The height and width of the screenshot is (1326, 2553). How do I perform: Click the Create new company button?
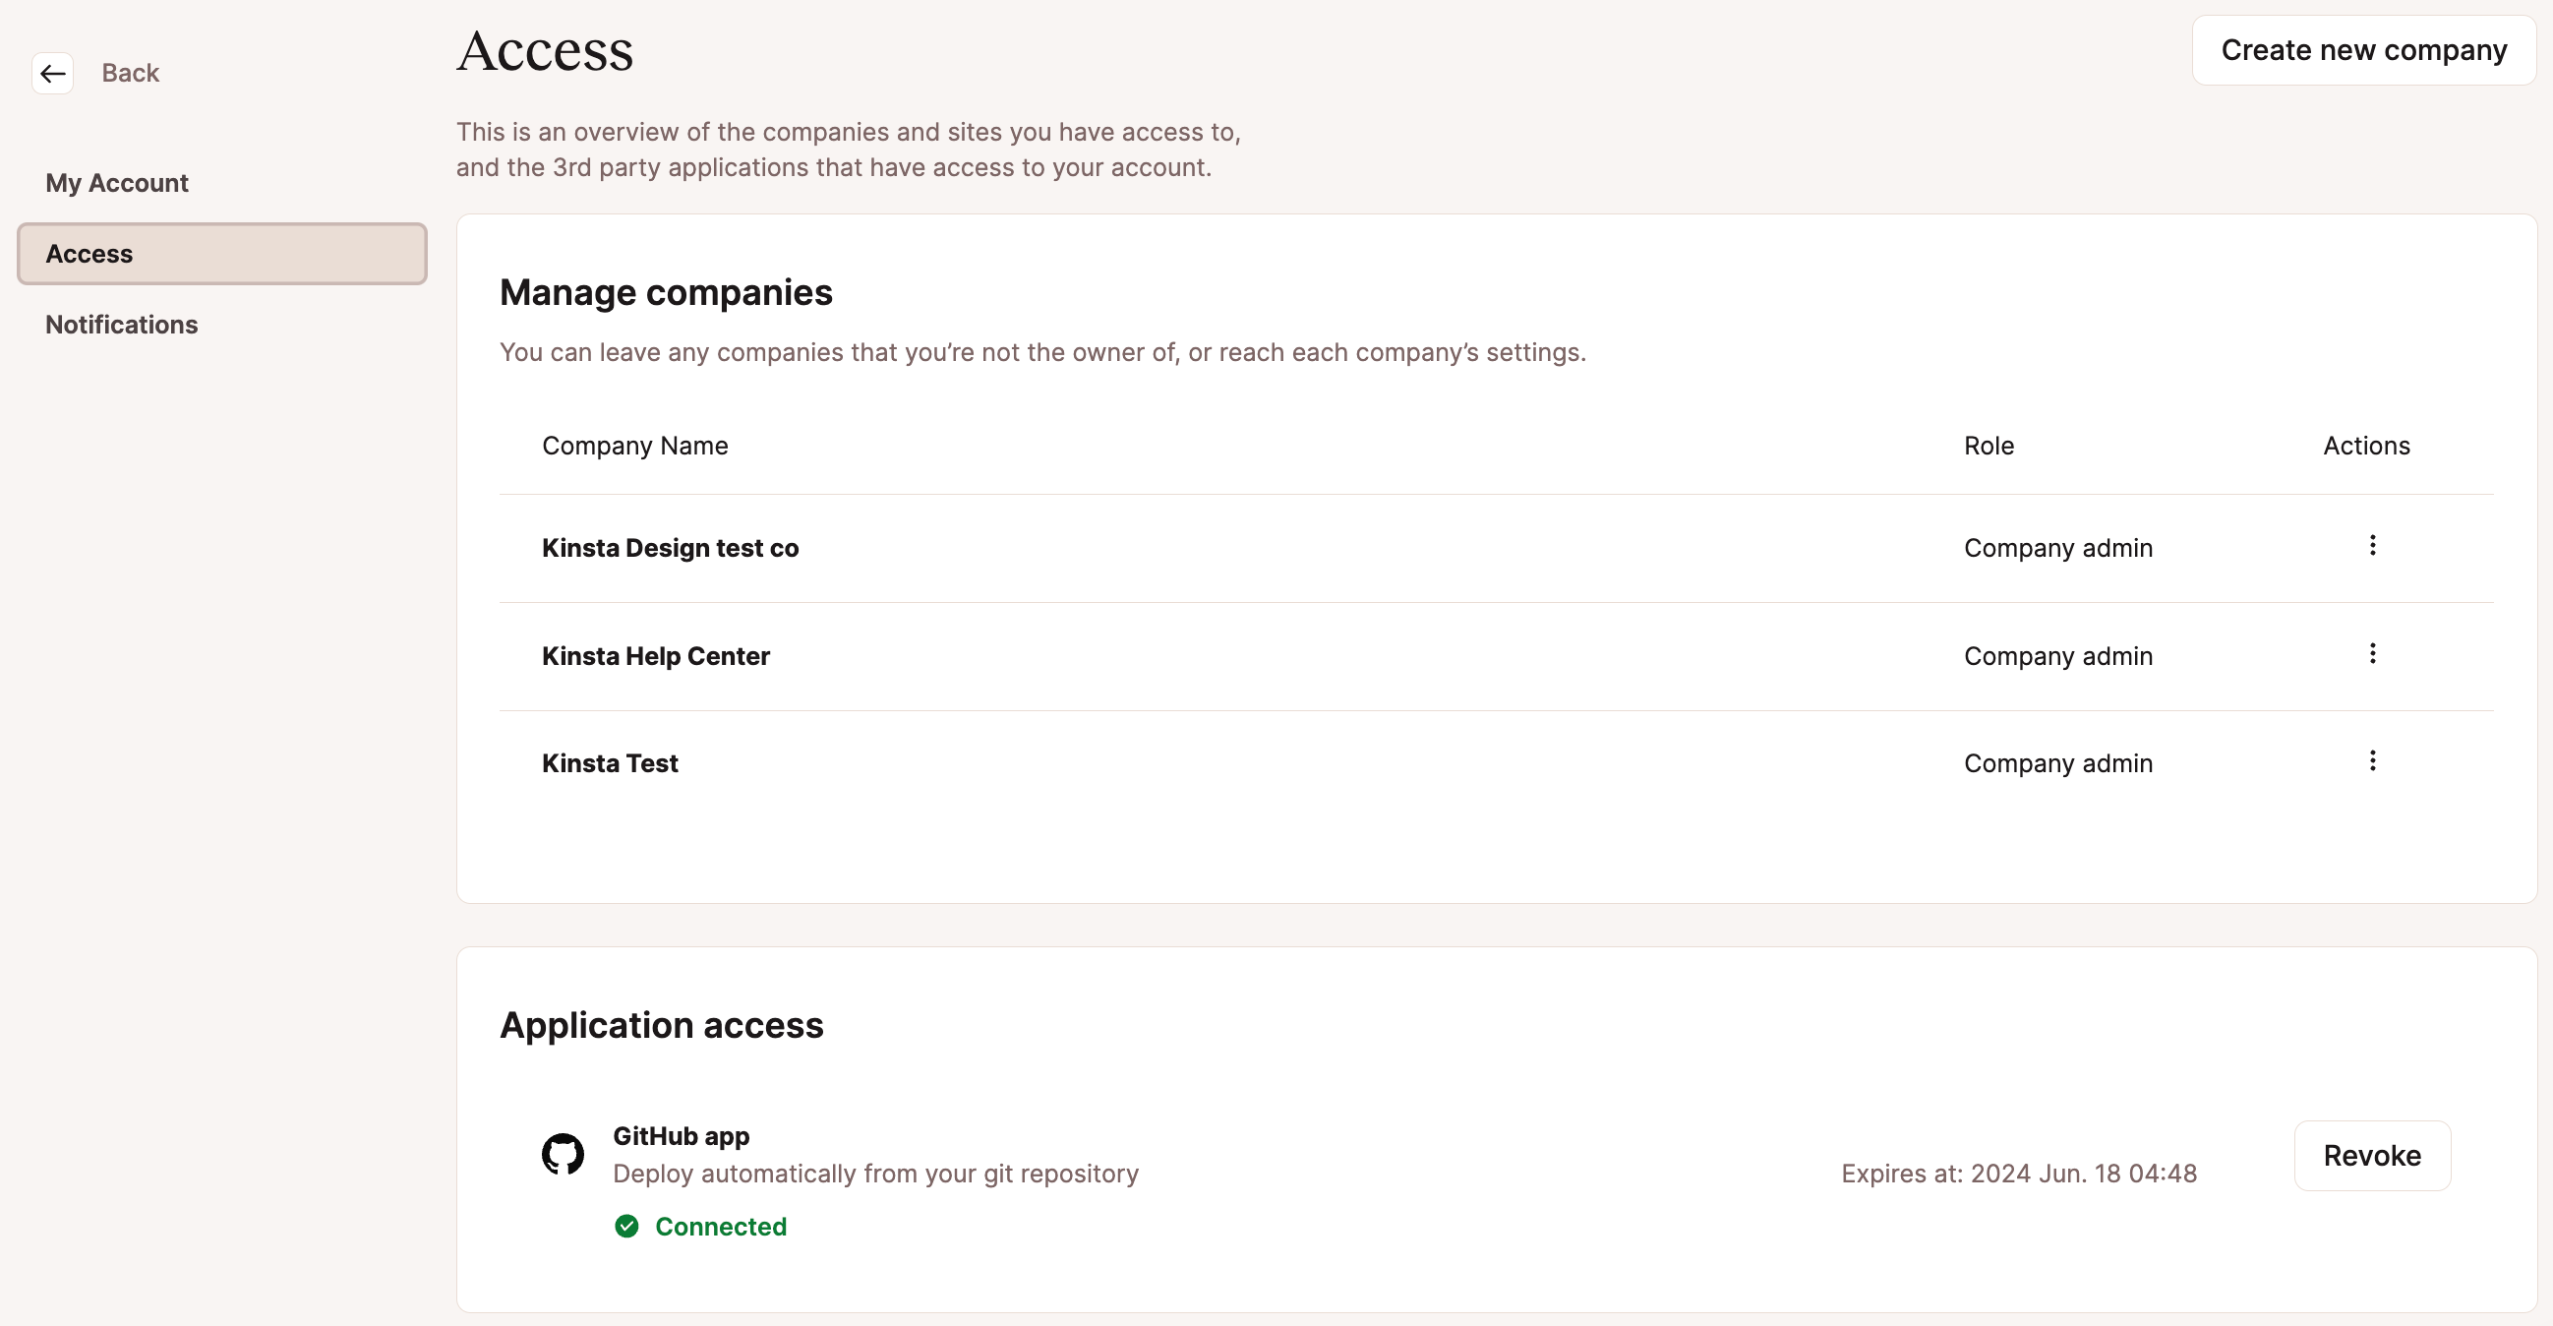click(2364, 49)
